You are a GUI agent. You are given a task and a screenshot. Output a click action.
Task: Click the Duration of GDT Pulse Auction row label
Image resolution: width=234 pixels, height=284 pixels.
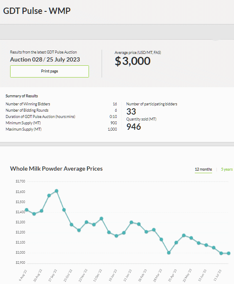40,117
